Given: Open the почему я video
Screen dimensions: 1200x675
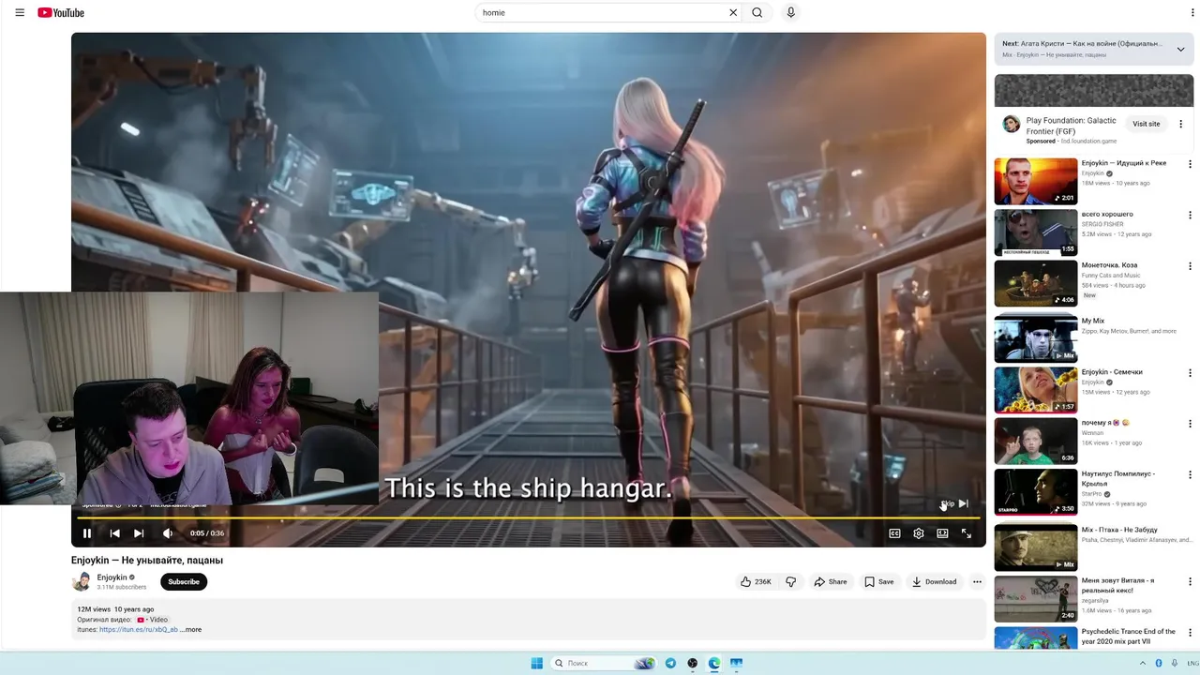Looking at the screenshot, I should tap(1036, 441).
